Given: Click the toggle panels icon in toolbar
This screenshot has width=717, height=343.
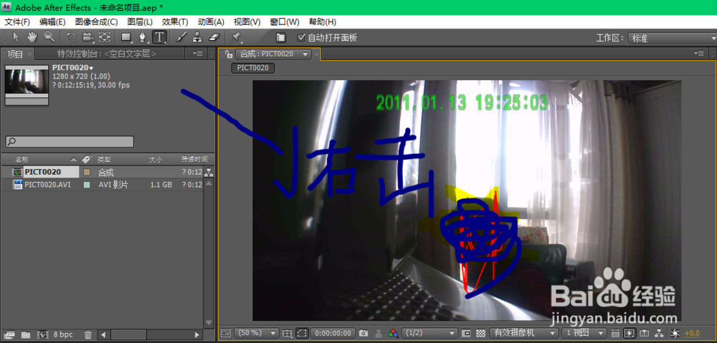Looking at the screenshot, I should click(281, 38).
